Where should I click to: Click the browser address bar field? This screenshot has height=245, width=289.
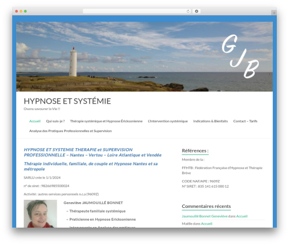click(x=137, y=11)
